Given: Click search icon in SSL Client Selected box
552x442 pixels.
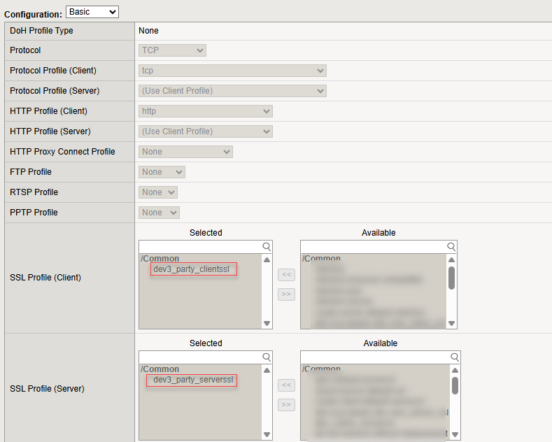Looking at the screenshot, I should pyautogui.click(x=267, y=247).
